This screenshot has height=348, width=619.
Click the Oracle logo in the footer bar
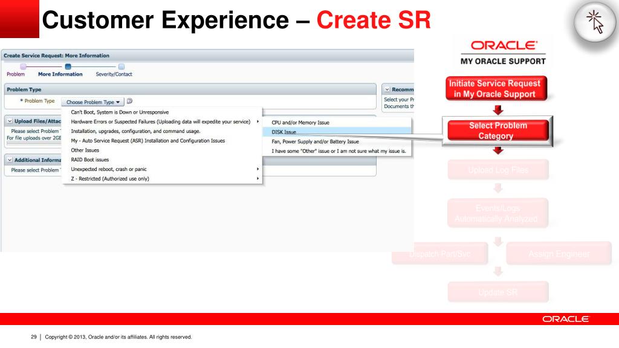tap(565, 319)
